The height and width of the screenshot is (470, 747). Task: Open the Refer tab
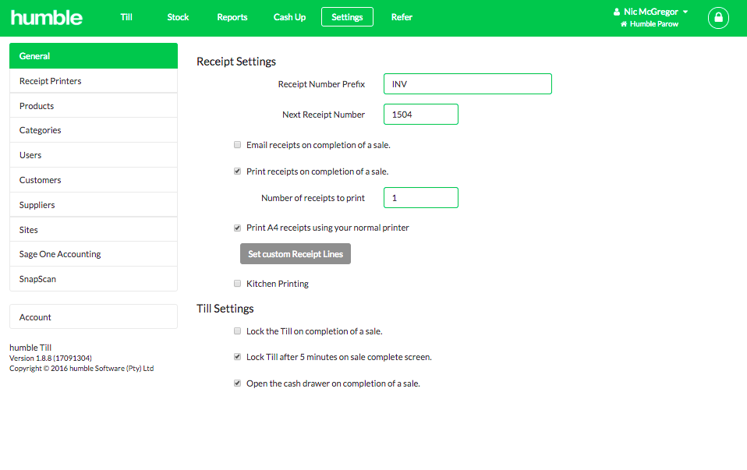402,17
